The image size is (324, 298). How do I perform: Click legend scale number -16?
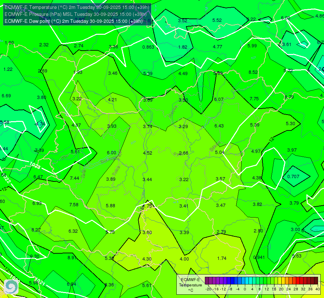pos(216,289)
